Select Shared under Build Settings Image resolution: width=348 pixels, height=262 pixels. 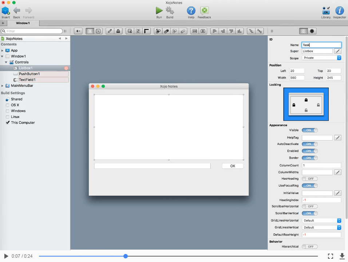click(17, 99)
